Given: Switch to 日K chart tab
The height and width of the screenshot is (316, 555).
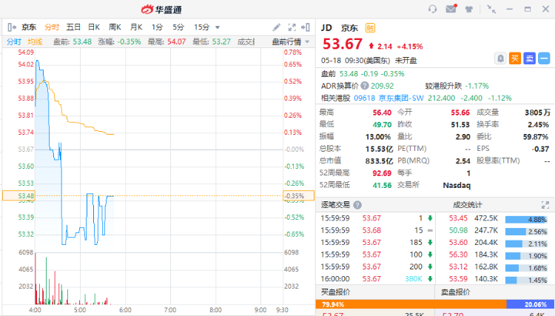Looking at the screenshot, I should pyautogui.click(x=94, y=27).
